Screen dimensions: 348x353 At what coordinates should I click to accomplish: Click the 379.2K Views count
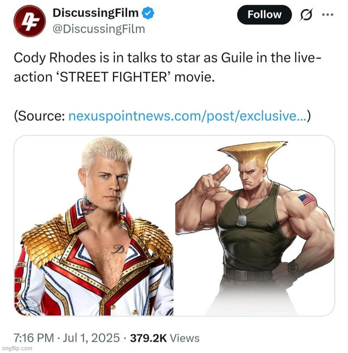(x=165, y=338)
